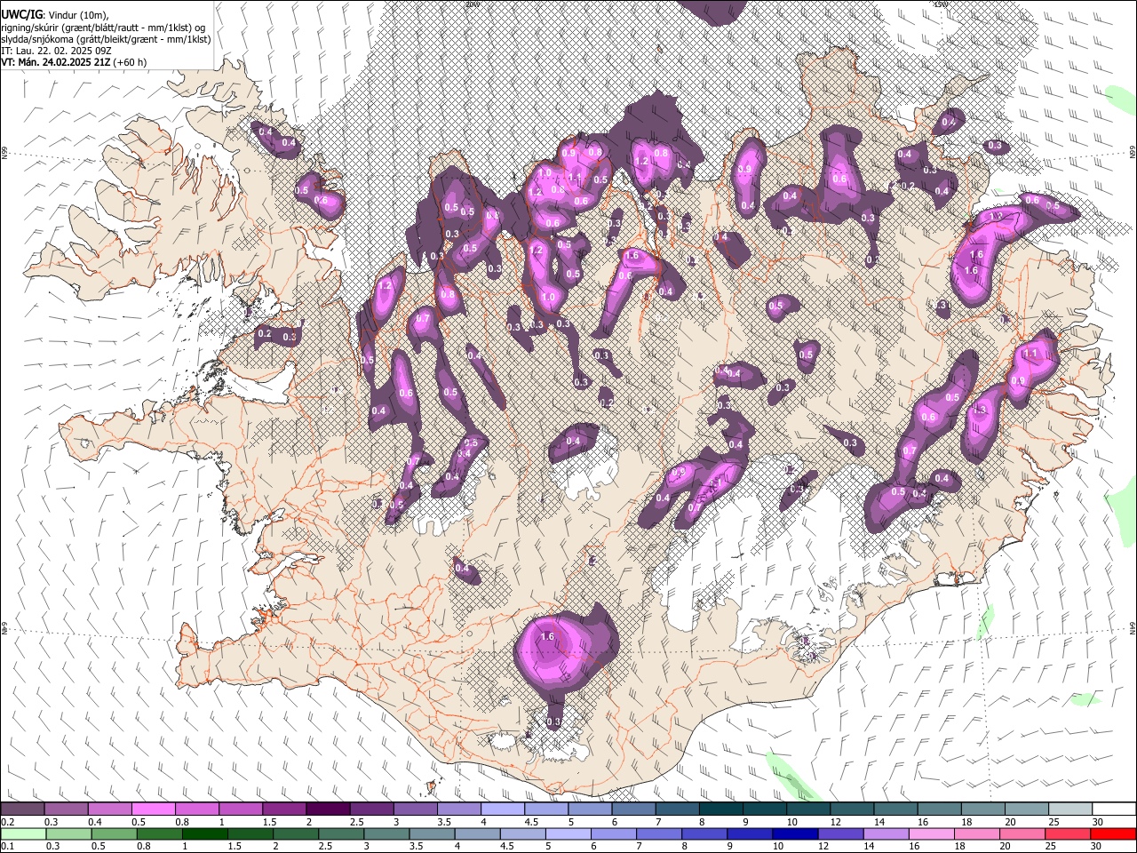Pick the orchid 0.4–0.5 swatch on snow scale
The height and width of the screenshot is (853, 1137).
pos(110,809)
